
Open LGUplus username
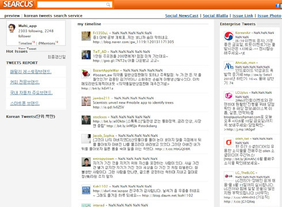click(242, 93)
